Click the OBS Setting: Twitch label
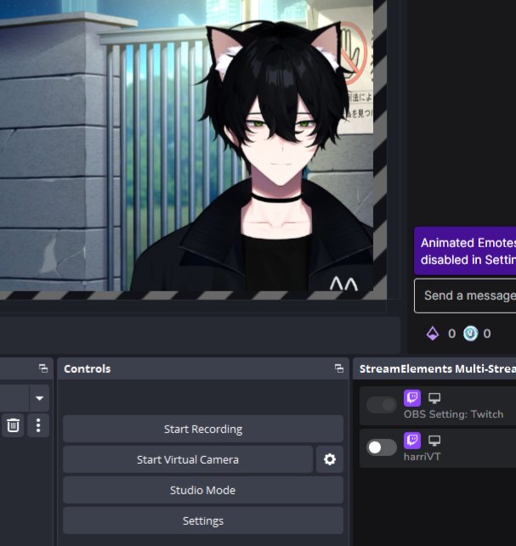 453,414
